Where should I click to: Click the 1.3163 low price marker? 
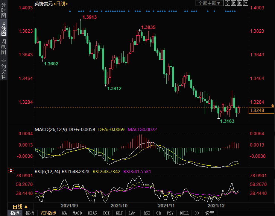pyautogui.click(x=227, y=121)
